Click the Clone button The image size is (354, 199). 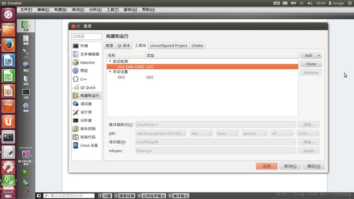pyautogui.click(x=311, y=64)
